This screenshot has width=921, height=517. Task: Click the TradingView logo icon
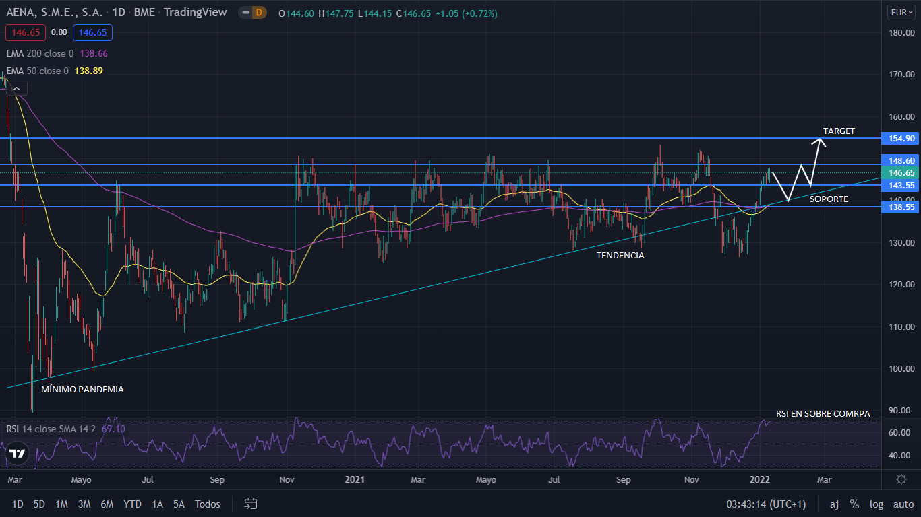tap(18, 453)
